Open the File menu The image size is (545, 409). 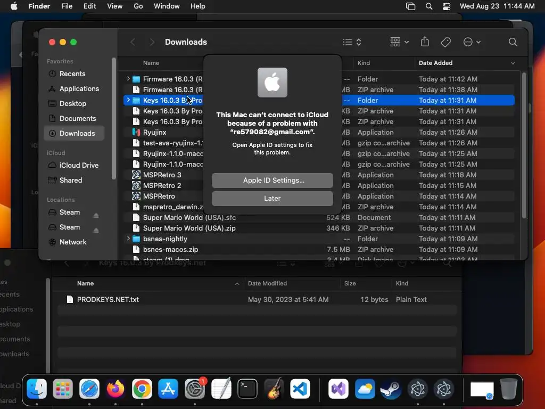(x=67, y=6)
